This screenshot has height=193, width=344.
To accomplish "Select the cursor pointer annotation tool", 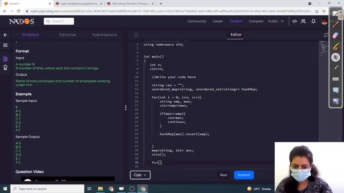I will (335, 57).
